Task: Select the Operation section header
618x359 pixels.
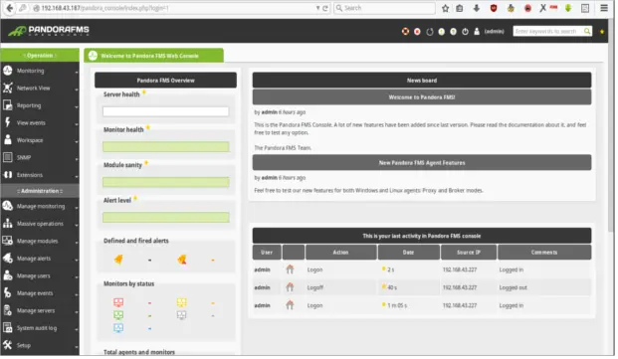Action: tap(40, 55)
